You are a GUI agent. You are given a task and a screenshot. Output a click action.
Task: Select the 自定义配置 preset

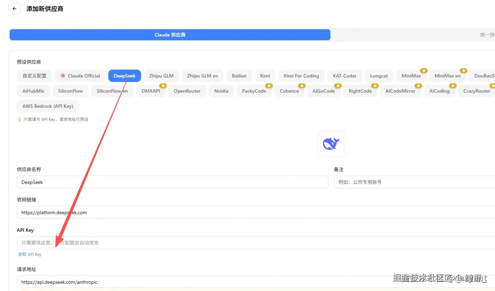(34, 76)
